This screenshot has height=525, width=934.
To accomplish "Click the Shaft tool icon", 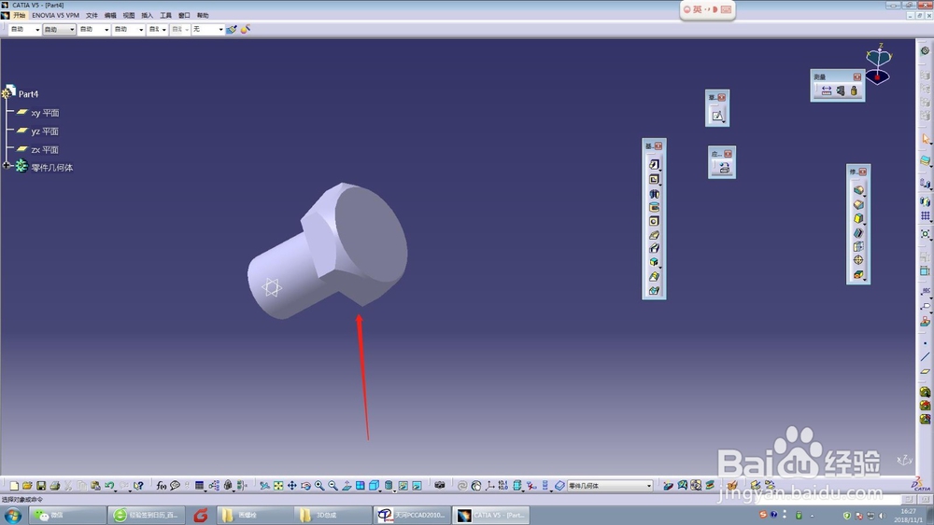I will tap(654, 194).
